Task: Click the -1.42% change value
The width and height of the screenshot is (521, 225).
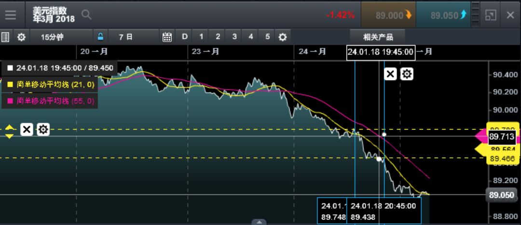Action: tap(340, 15)
